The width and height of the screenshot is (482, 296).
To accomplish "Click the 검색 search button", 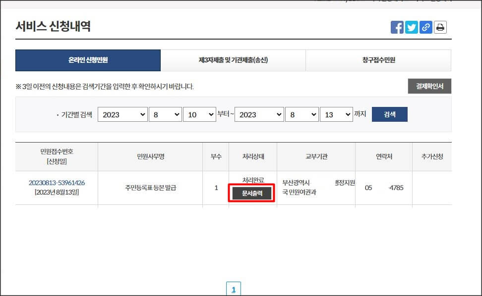I will point(390,114).
